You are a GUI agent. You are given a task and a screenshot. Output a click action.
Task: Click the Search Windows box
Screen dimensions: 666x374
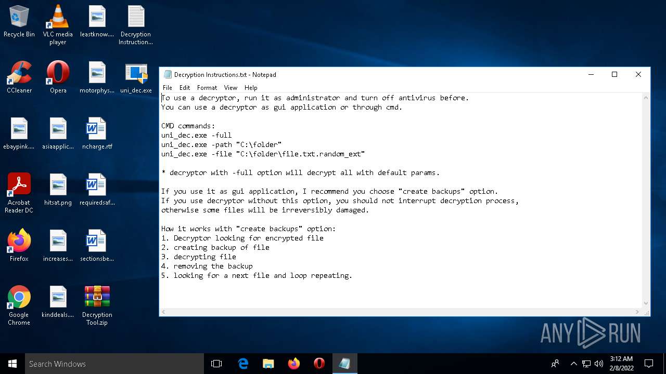tap(114, 364)
